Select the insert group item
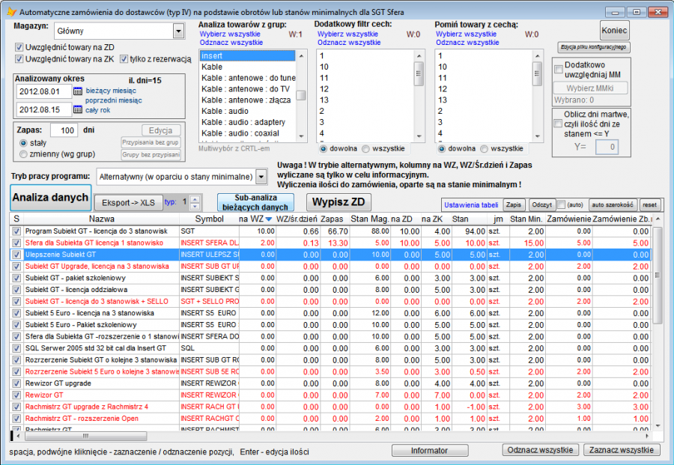Viewport: 674px width, 465px height. 248,55
